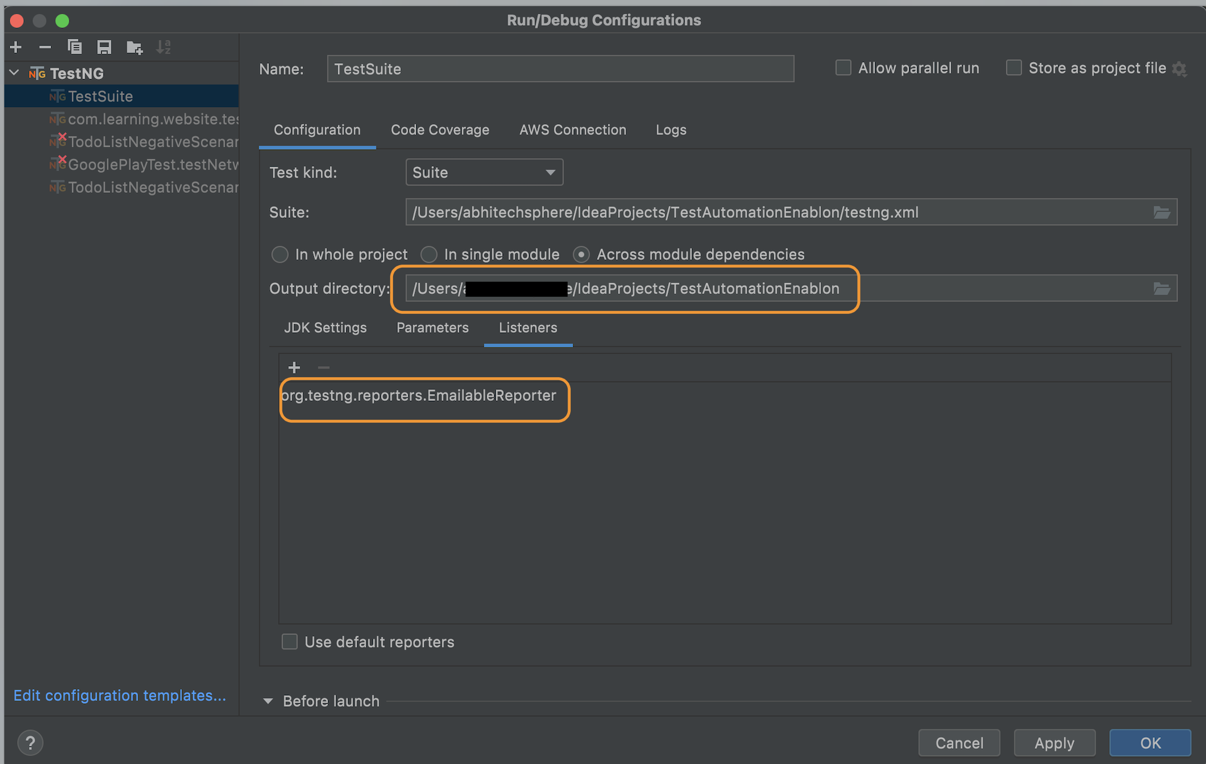Add a new listener with plus icon
The image size is (1206, 764).
294,367
